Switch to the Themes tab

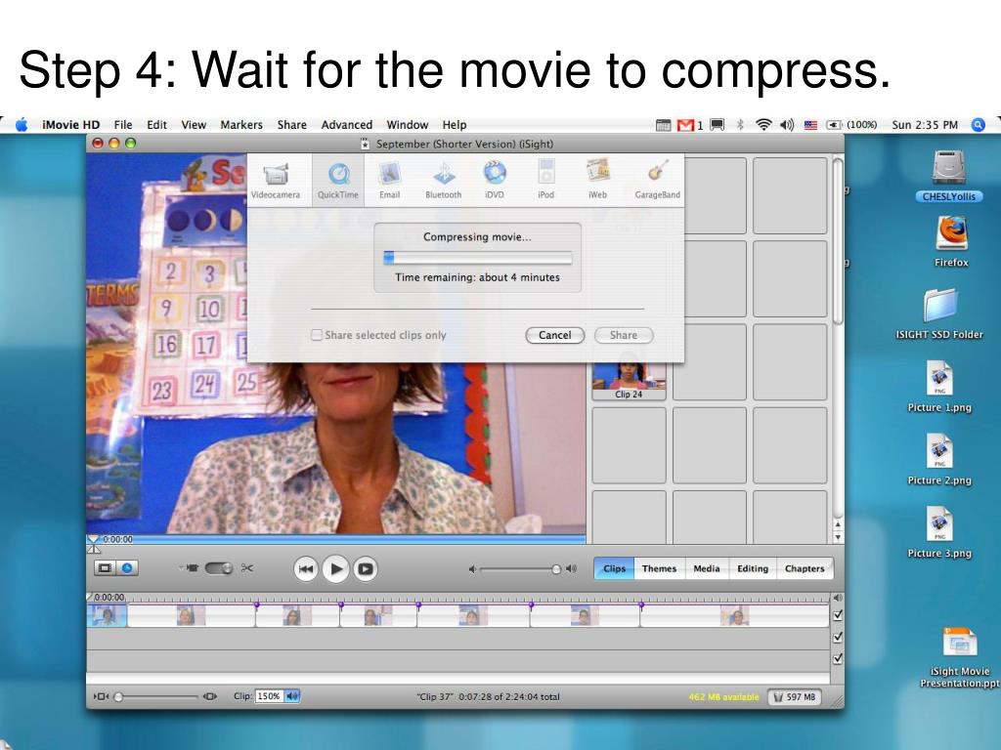pyautogui.click(x=660, y=568)
